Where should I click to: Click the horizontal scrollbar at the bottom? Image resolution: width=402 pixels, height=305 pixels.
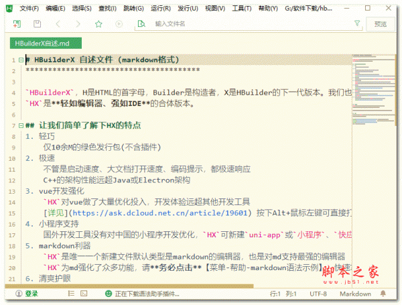pos(129,286)
